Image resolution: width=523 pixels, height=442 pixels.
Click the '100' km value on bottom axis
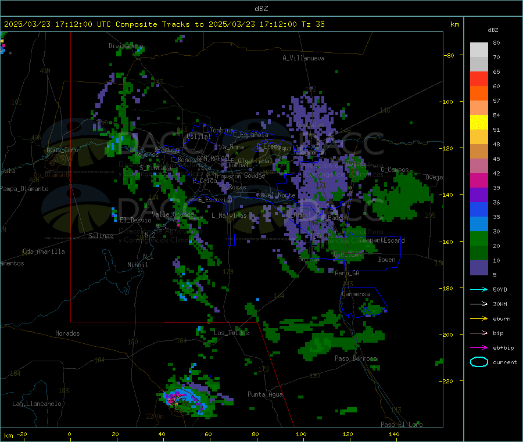(301, 434)
